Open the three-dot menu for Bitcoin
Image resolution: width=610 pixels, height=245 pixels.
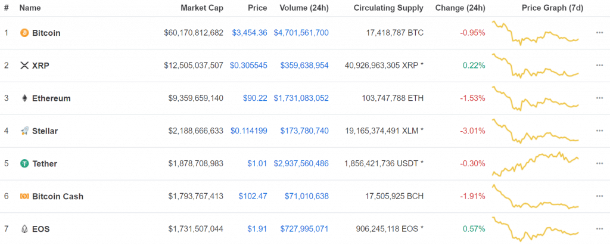[x=599, y=33]
